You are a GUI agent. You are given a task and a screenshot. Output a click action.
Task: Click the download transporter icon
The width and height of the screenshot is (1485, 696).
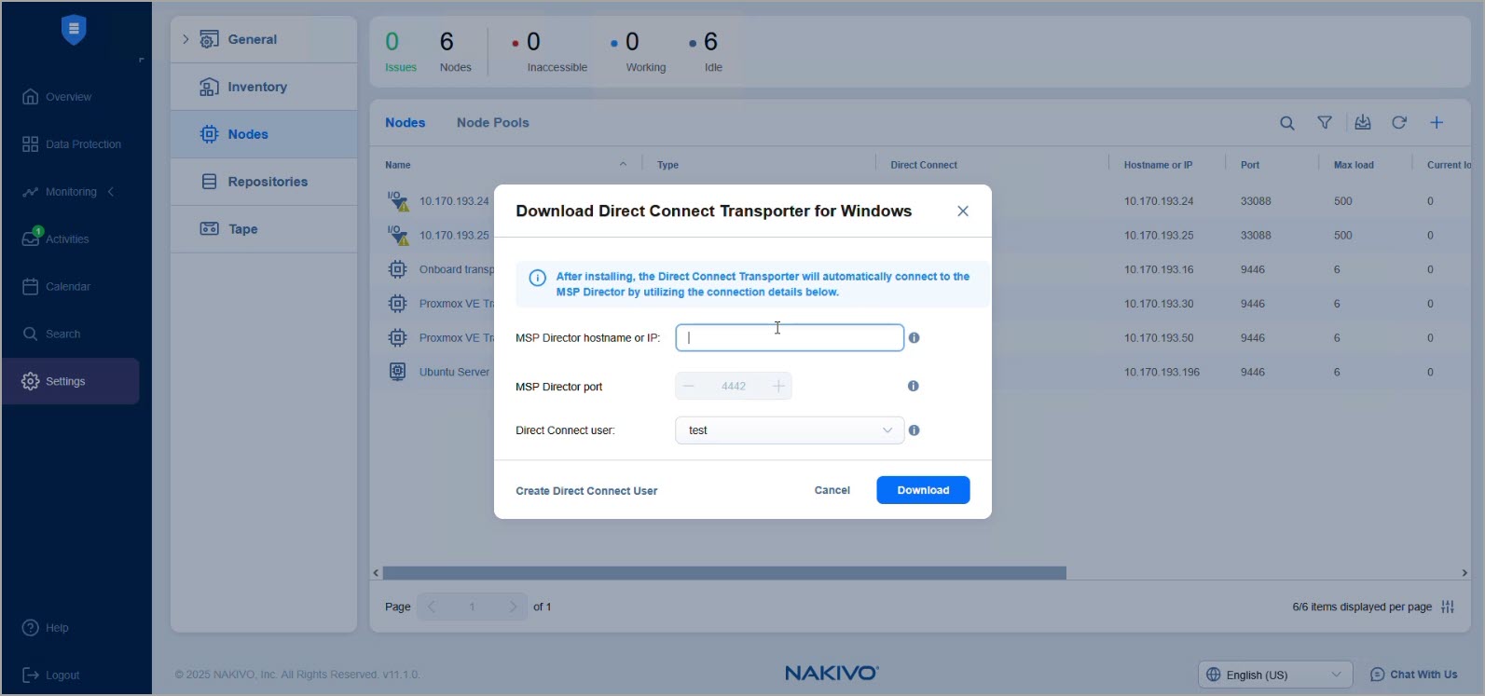point(1363,122)
